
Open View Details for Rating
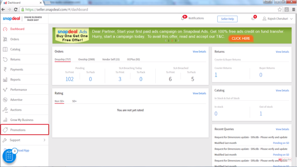tap(199, 93)
